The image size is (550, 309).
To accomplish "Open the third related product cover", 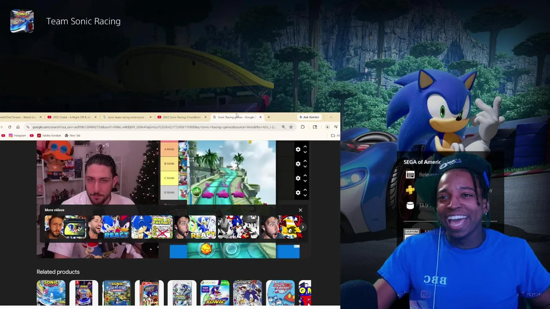I will 116,293.
